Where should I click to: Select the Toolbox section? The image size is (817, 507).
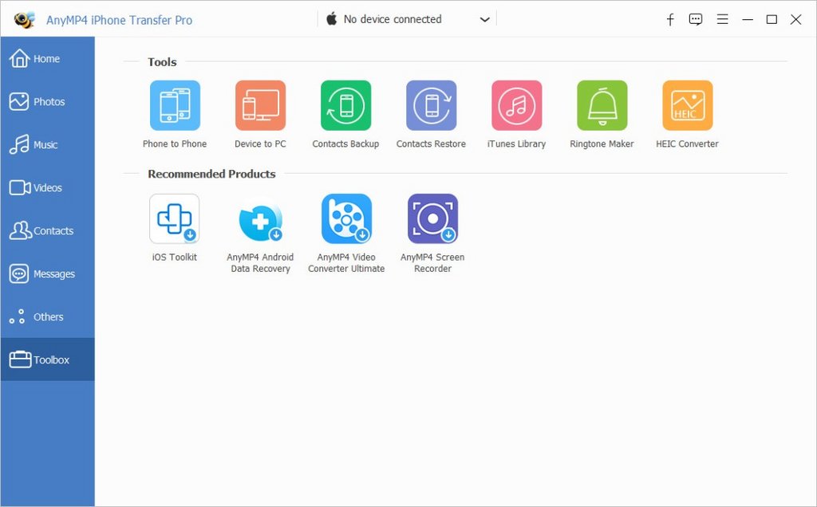47,360
